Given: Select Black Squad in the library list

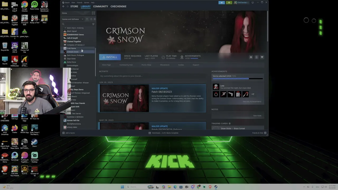Looking at the screenshot, I should click(x=72, y=31).
